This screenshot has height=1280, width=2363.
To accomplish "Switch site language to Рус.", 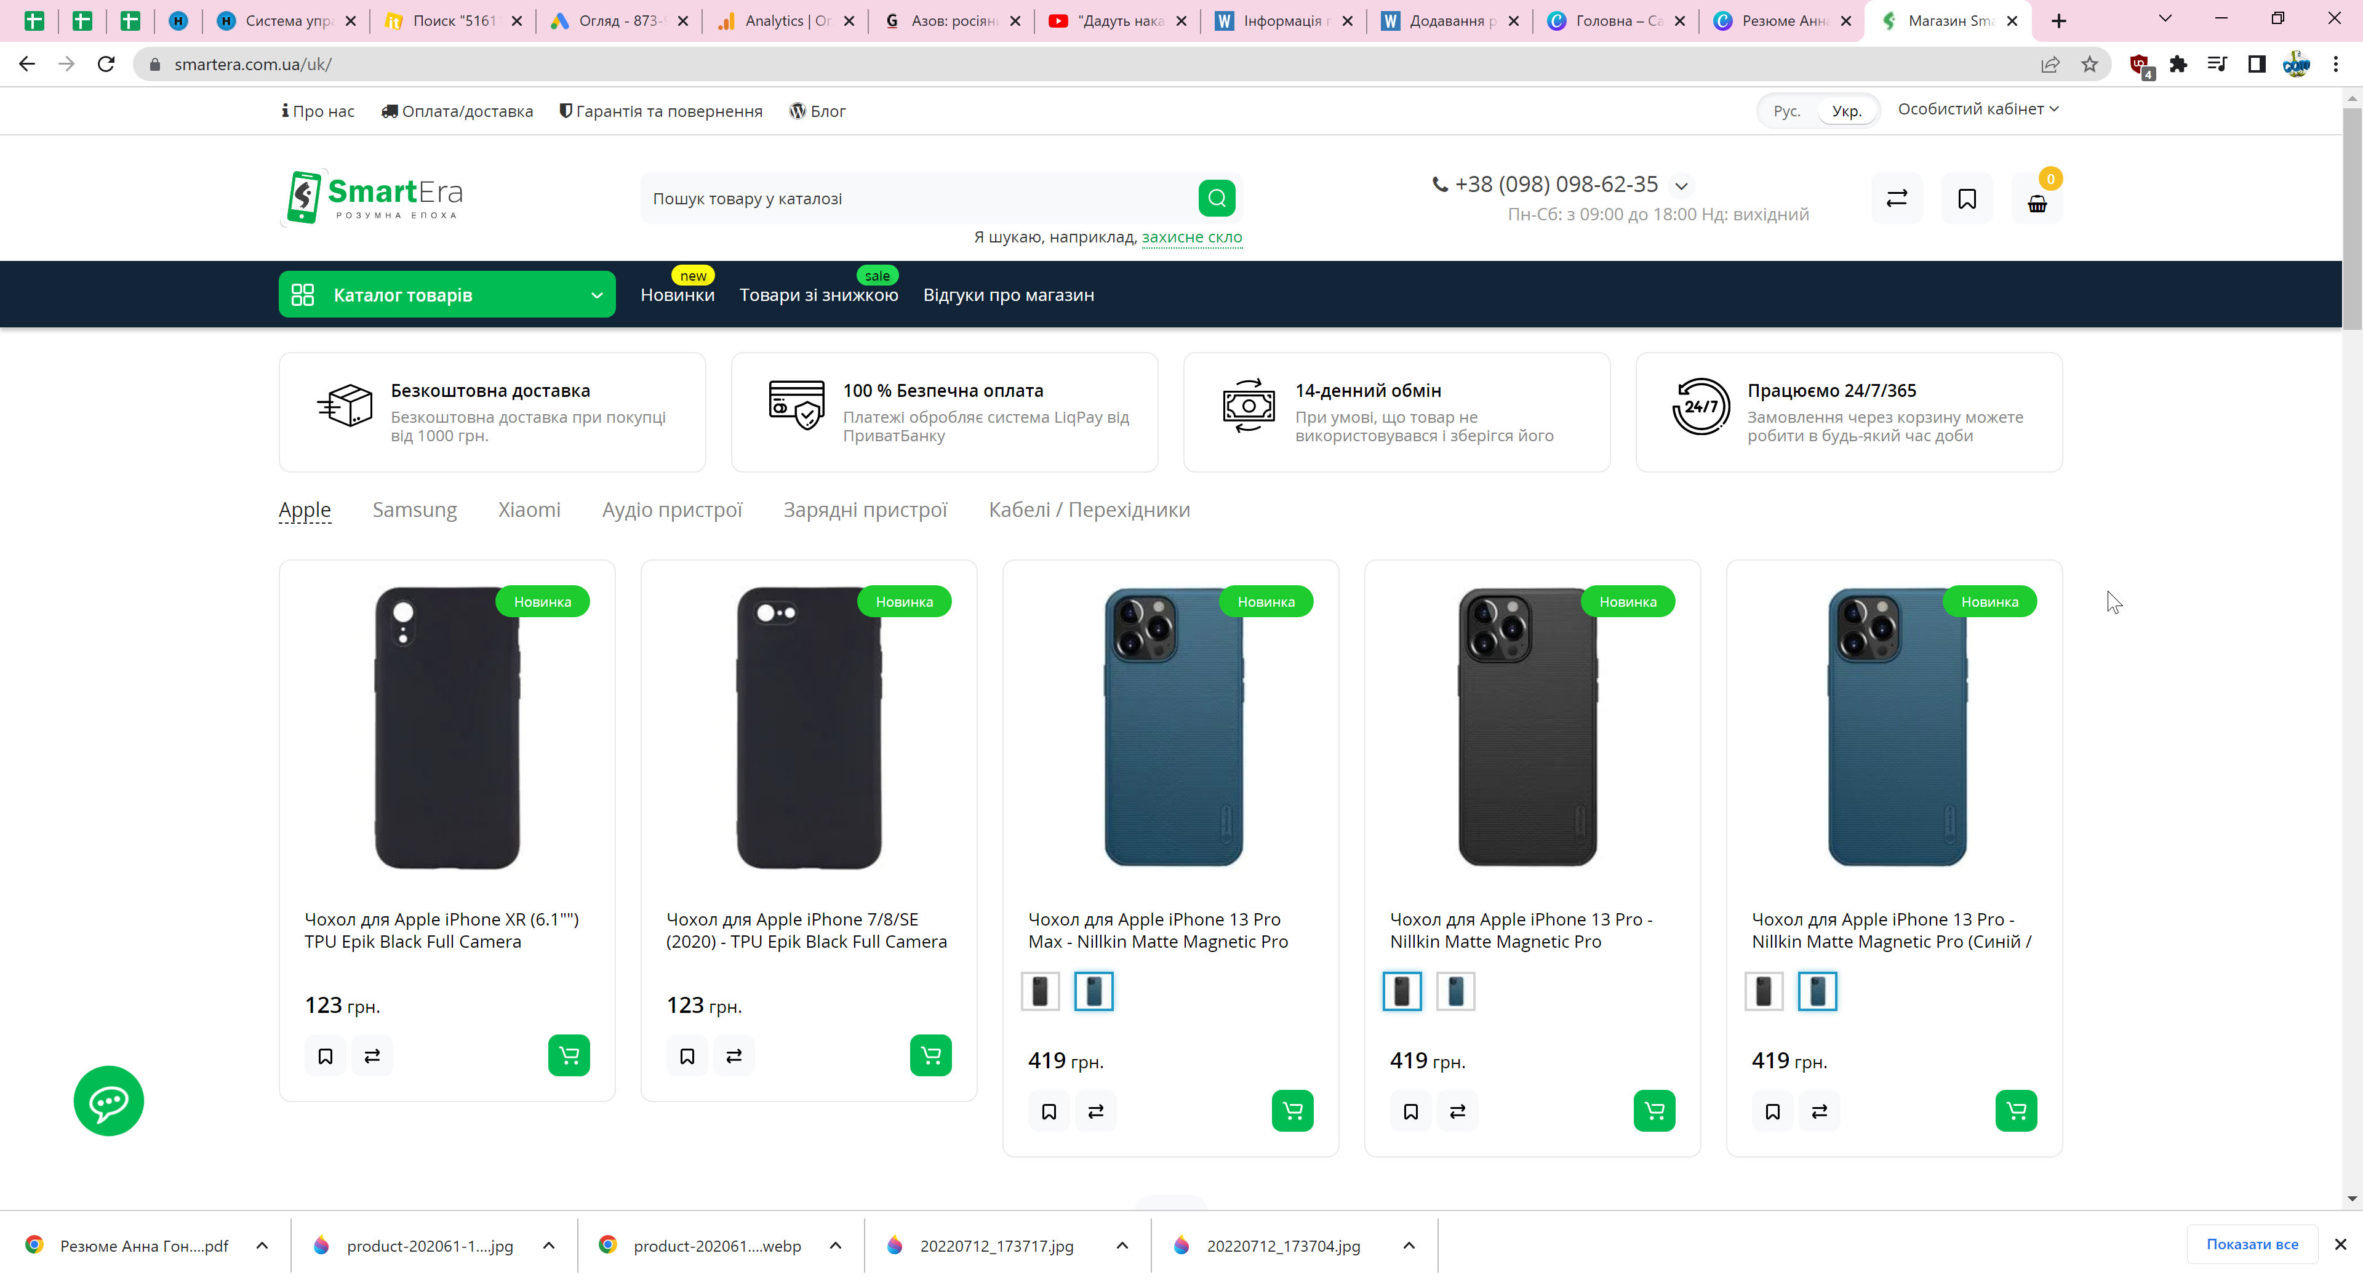I will (x=1786, y=111).
